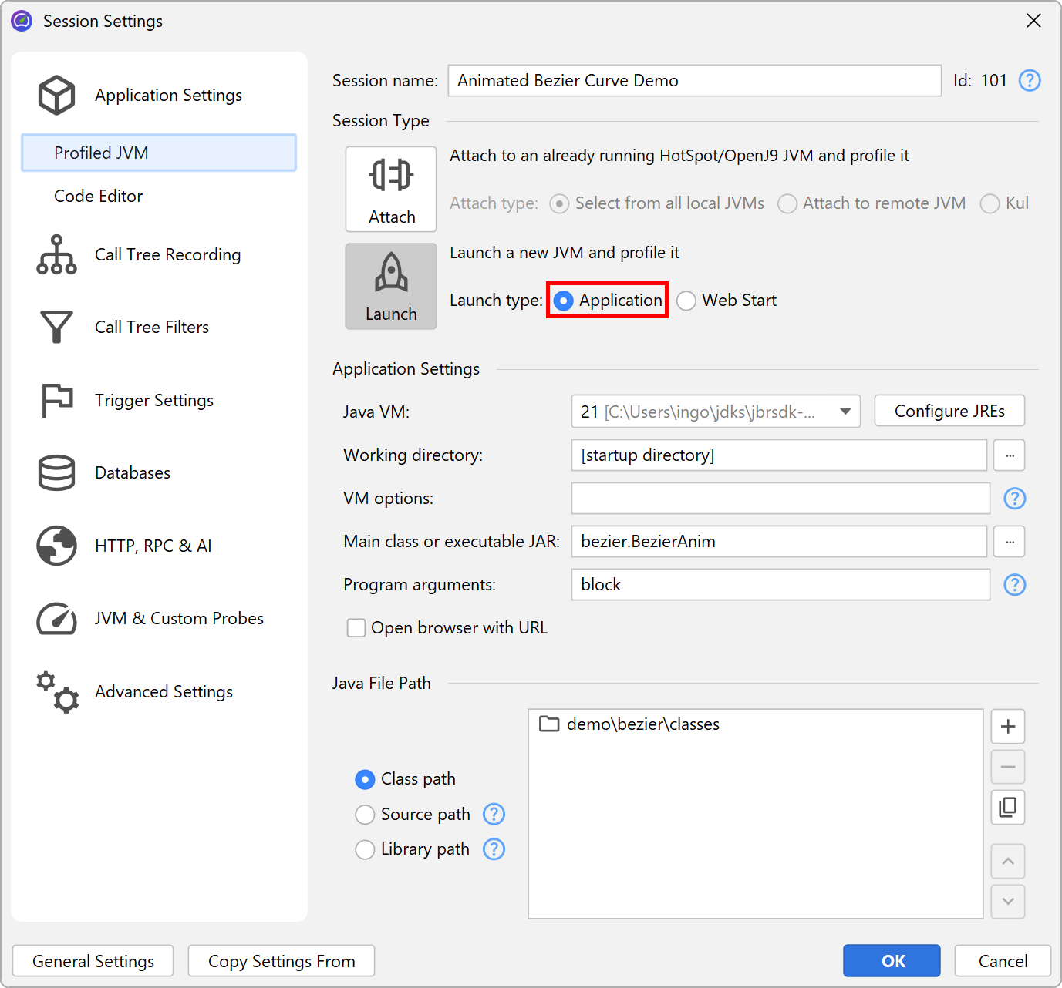Copy the selected path entry using the copy icon
The height and width of the screenshot is (988, 1062).
click(x=1007, y=807)
